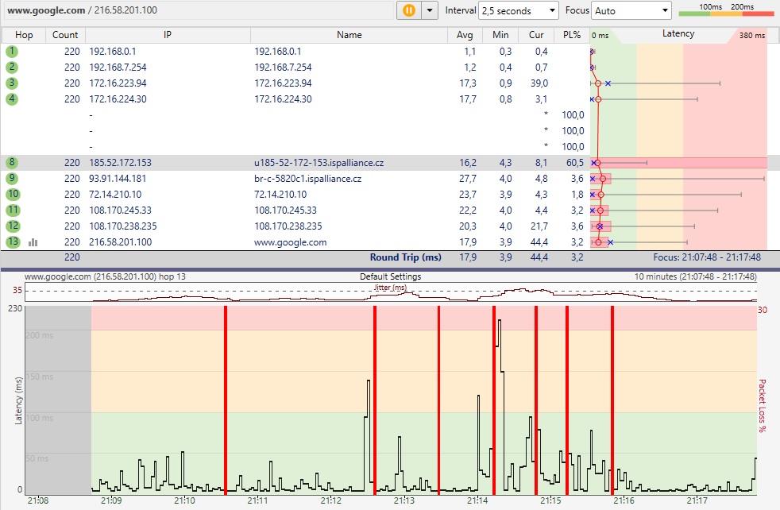Viewport: 780px width, 510px height.
Task: Toggle the timeline graph icon beside hop 13
Action: [x=33, y=242]
